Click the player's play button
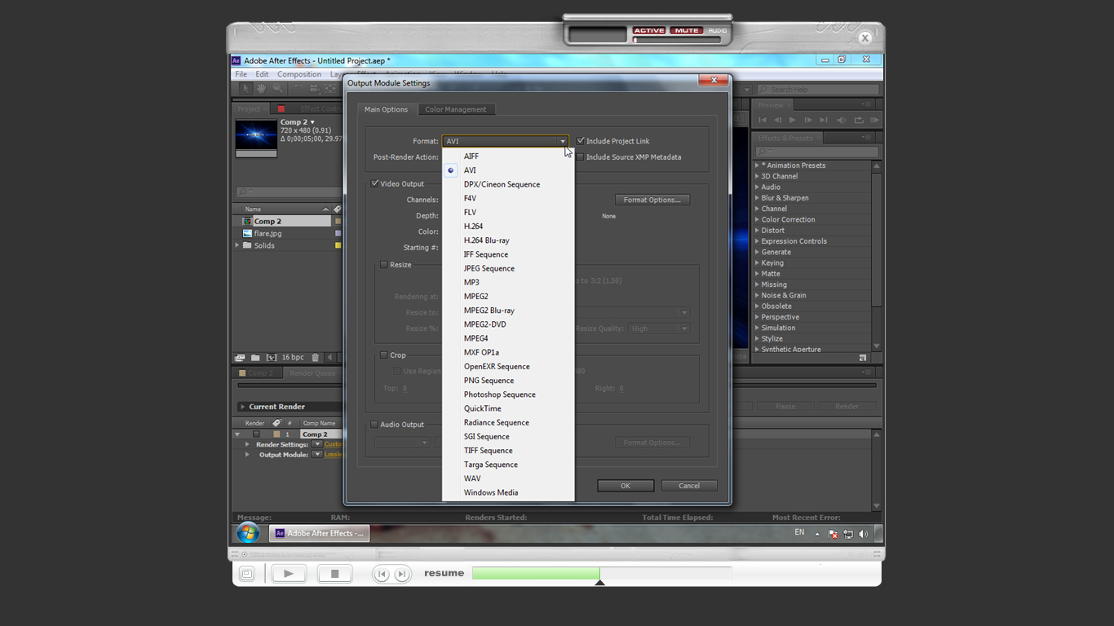This screenshot has height=626, width=1114. pos(289,574)
